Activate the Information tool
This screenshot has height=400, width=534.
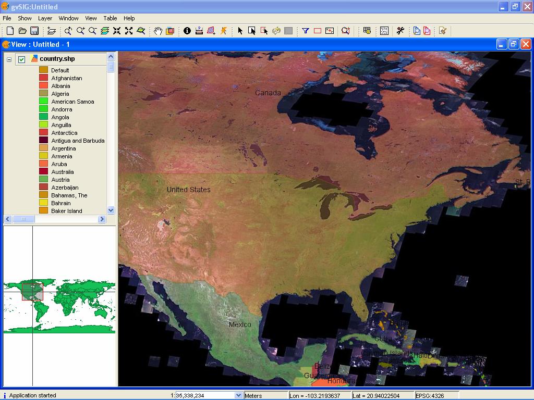tap(187, 31)
